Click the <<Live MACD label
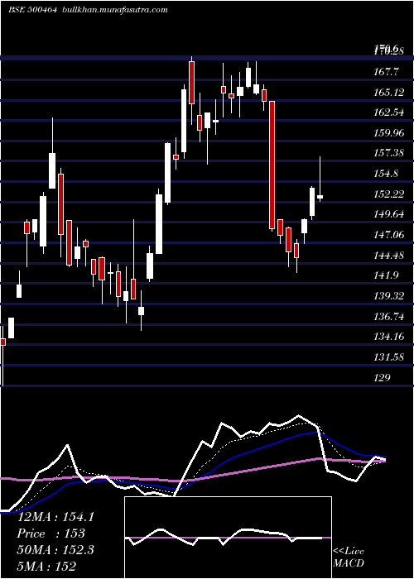The width and height of the screenshot is (414, 579). tap(349, 557)
